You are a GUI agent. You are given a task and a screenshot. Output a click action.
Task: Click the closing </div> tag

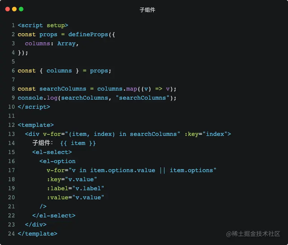click(36, 224)
